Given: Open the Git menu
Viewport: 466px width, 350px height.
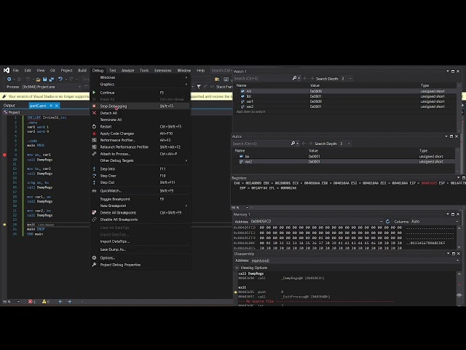Looking at the screenshot, I should point(52,71).
